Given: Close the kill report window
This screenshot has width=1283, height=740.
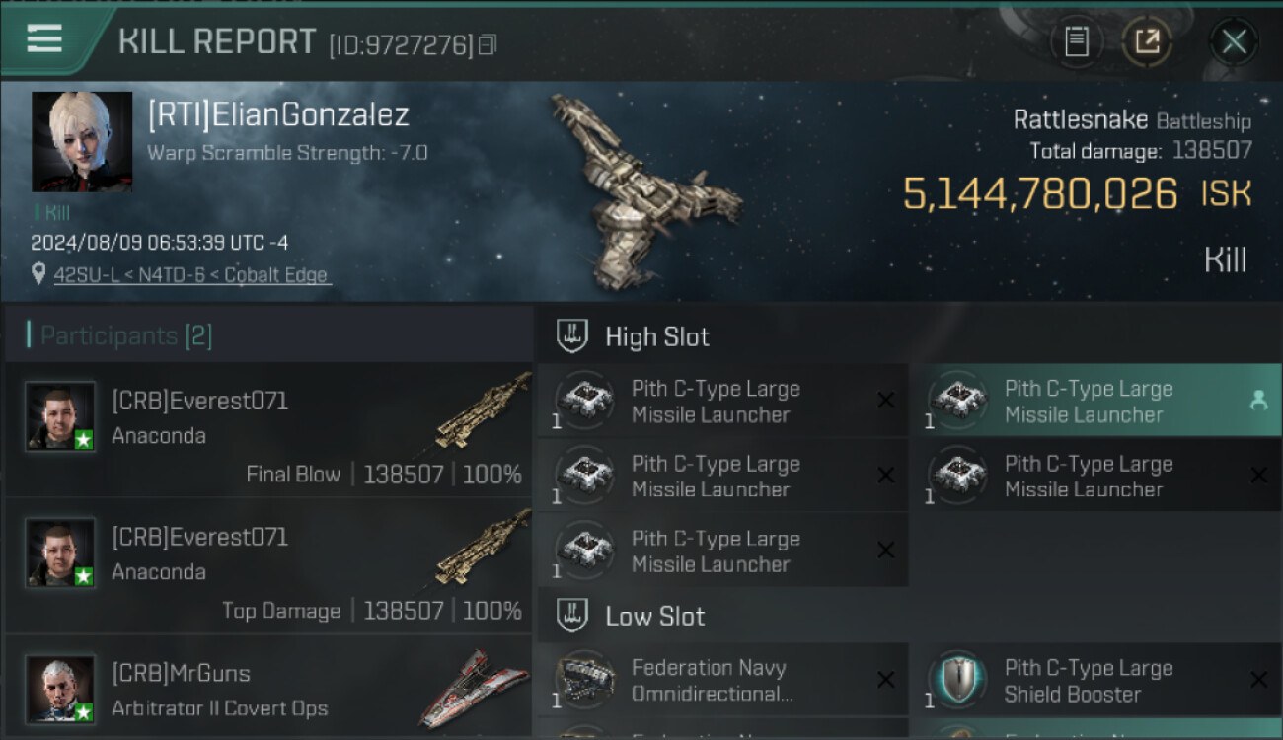Looking at the screenshot, I should [x=1234, y=41].
